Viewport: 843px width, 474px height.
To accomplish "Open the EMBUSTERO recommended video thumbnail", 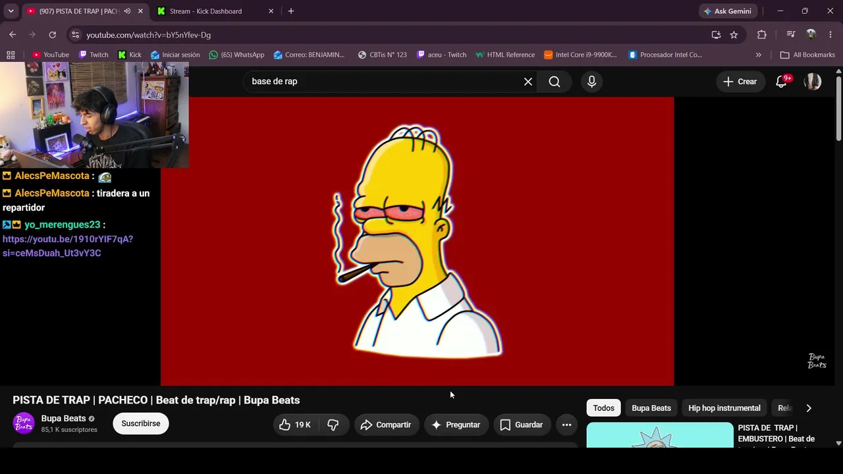I will click(x=660, y=435).
